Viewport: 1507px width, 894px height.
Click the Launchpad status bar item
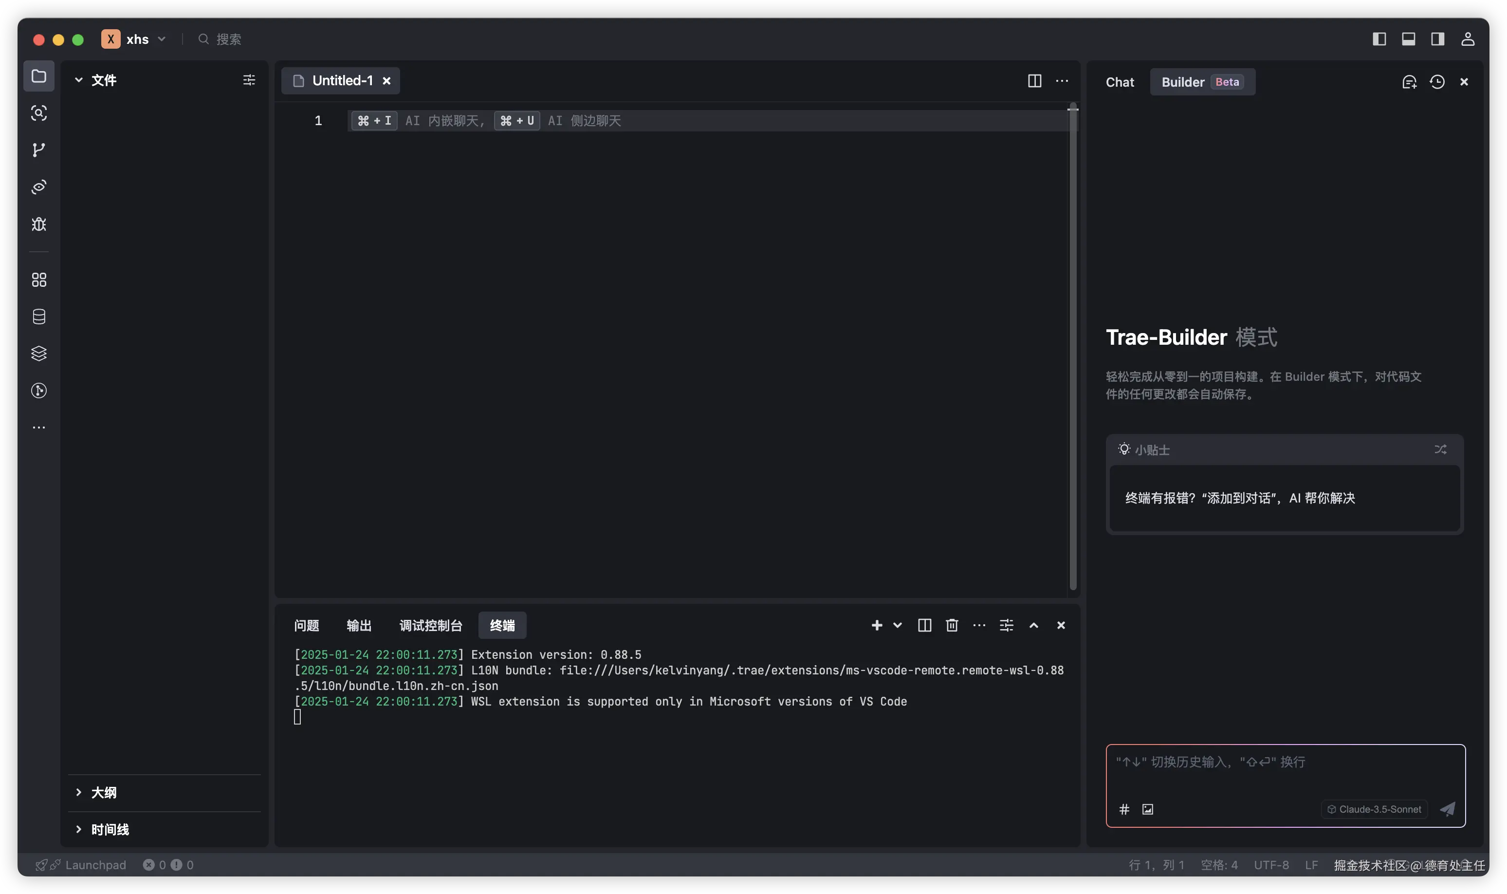(81, 865)
